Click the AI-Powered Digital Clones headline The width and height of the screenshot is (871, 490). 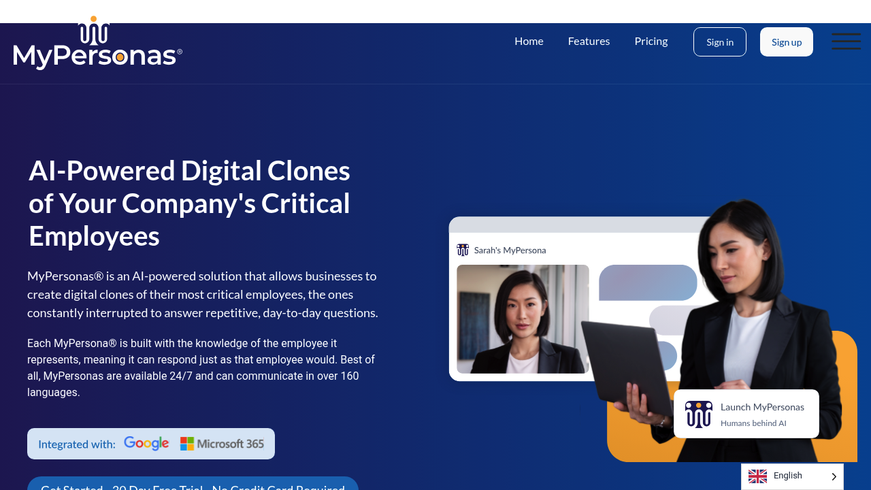(189, 203)
